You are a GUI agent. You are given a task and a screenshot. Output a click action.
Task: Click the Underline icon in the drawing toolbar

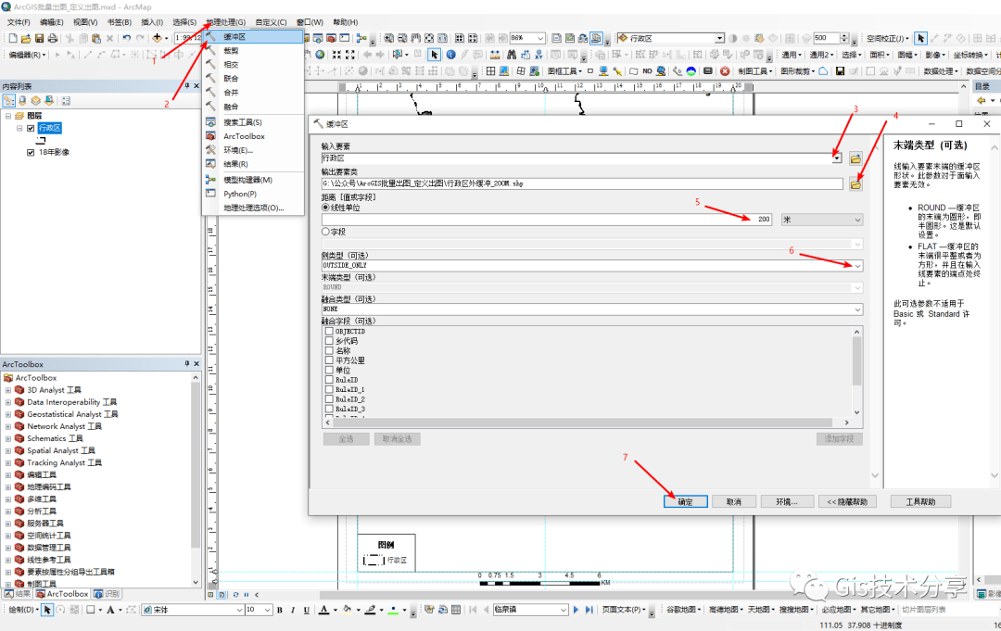(x=307, y=610)
